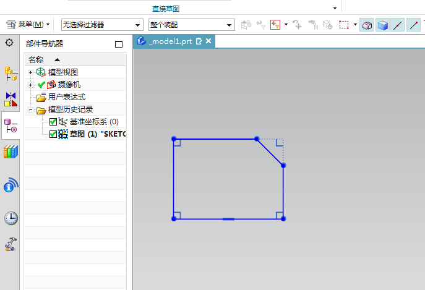Viewport: 425px width, 290px height.
Task: Open the Reuse Library books icon
Action: (11, 152)
